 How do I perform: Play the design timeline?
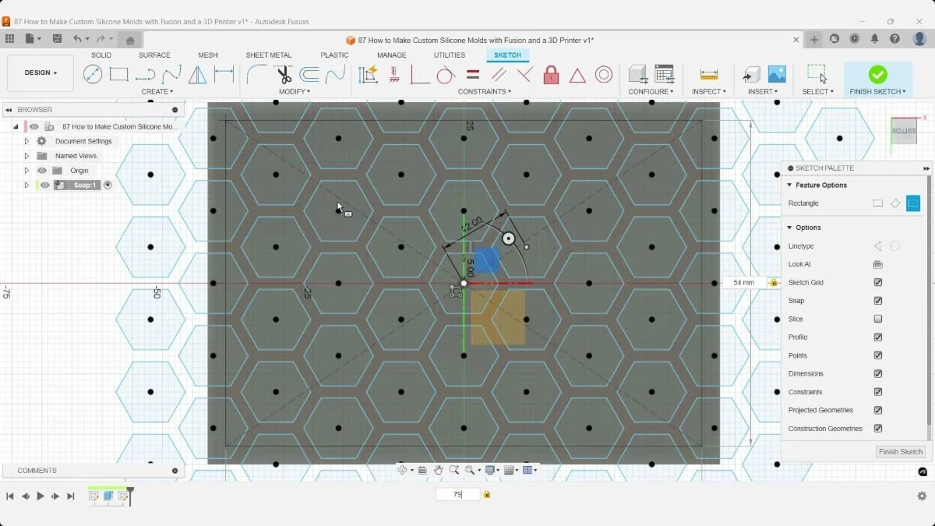[x=41, y=496]
